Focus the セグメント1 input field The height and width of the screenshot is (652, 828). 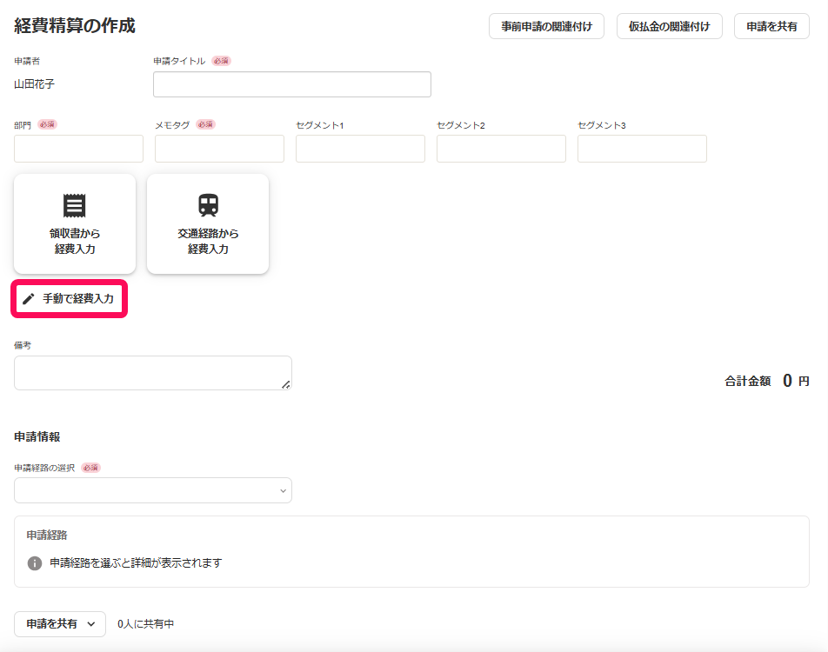point(360,149)
